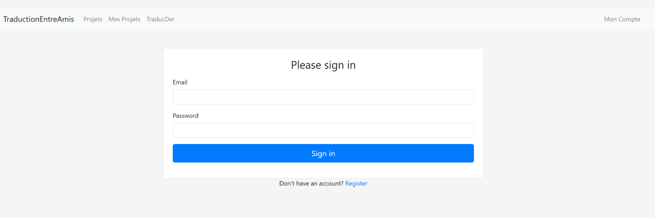Go to Mes Projets page
Image resolution: width=655 pixels, height=218 pixels.
point(124,19)
